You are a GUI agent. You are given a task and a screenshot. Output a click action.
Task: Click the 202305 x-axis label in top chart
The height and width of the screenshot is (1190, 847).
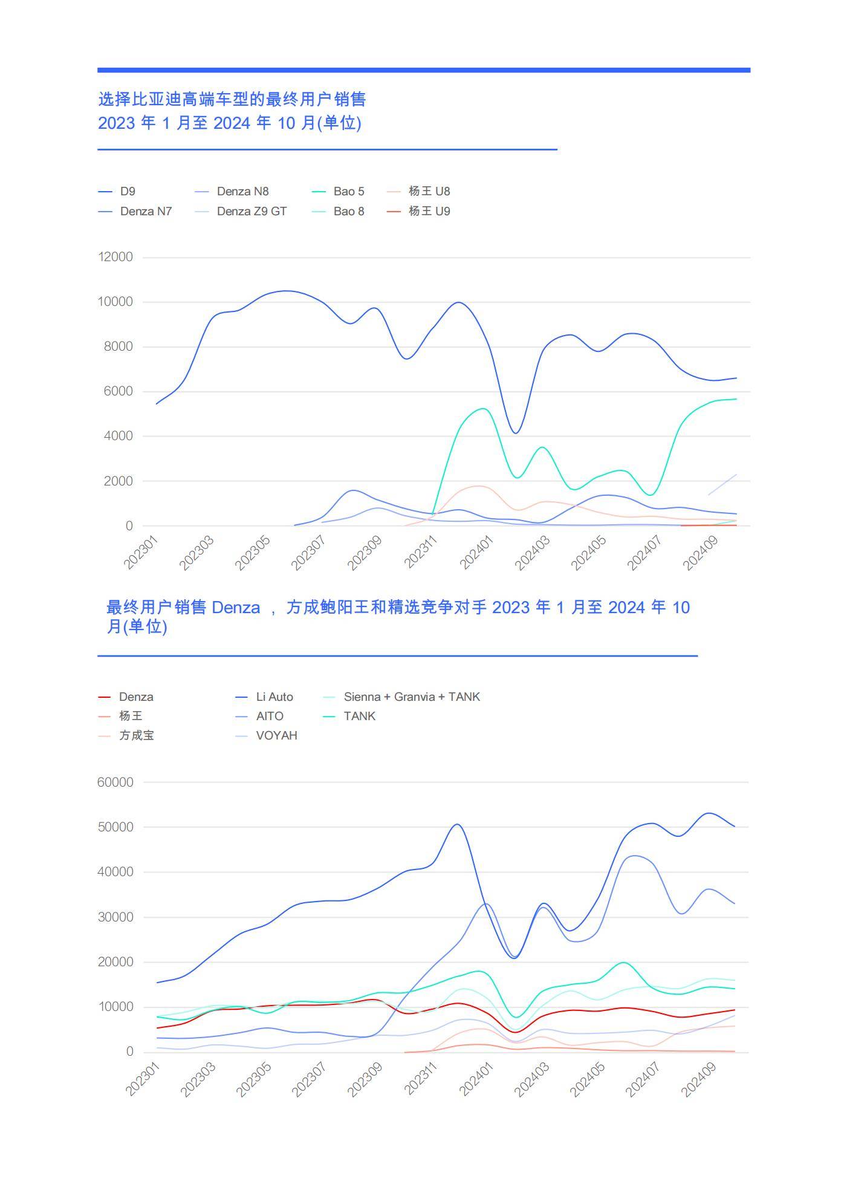coord(253,553)
